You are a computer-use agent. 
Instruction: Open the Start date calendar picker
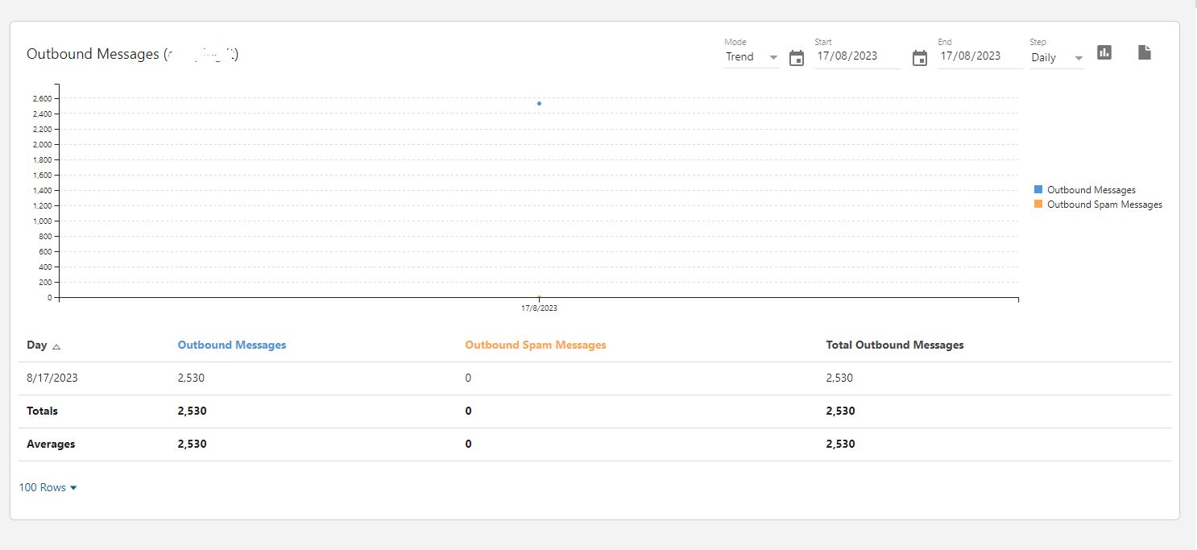pos(797,58)
